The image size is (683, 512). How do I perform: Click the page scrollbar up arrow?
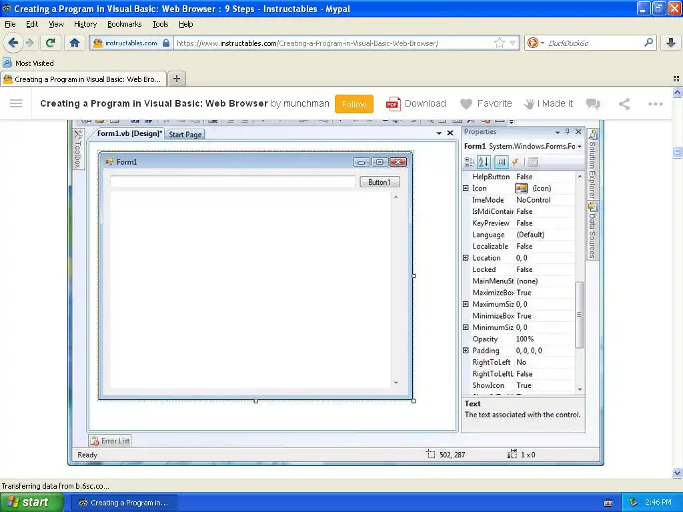click(677, 92)
